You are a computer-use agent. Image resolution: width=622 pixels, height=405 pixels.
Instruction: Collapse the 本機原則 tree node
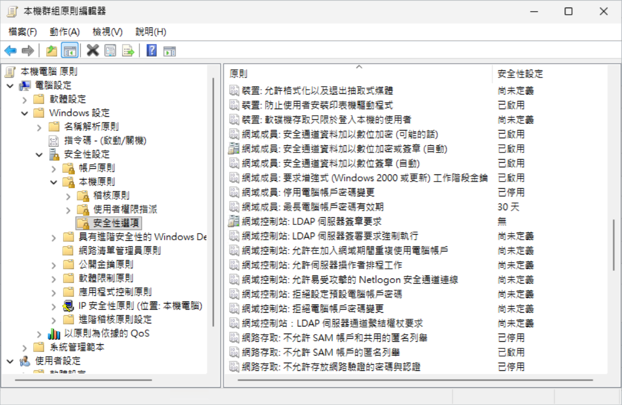54,182
